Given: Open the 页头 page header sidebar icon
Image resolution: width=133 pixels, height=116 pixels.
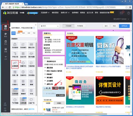Looking at the screenshot, I should click(x=6, y=43).
